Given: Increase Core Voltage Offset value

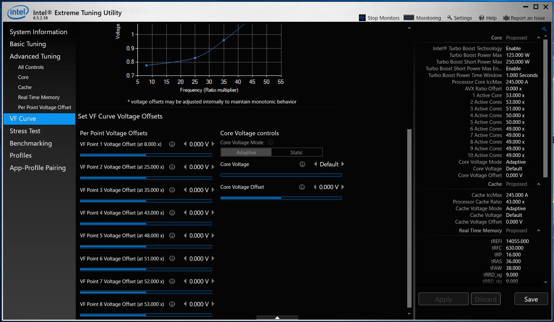Looking at the screenshot, I should tap(343, 187).
